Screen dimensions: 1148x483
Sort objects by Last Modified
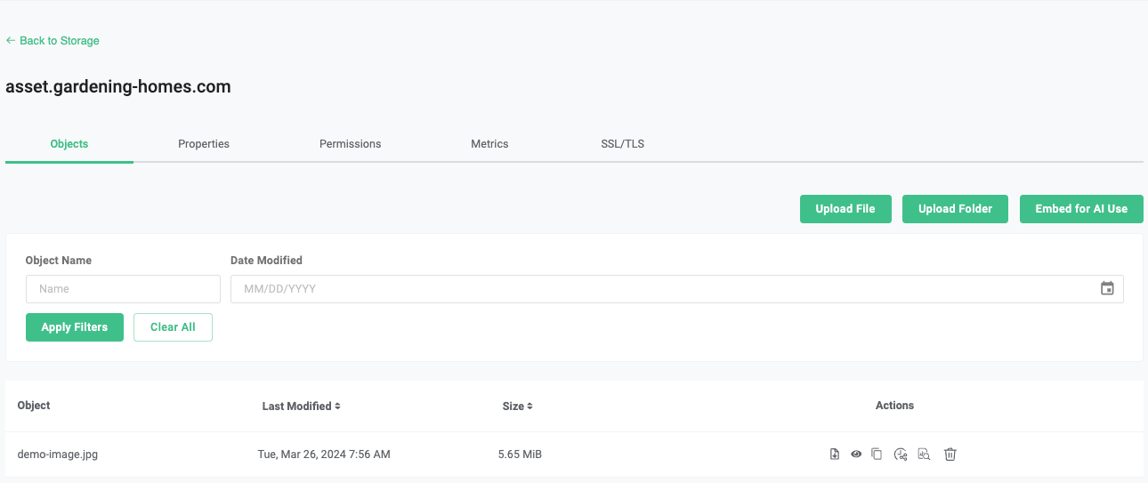[x=301, y=406]
